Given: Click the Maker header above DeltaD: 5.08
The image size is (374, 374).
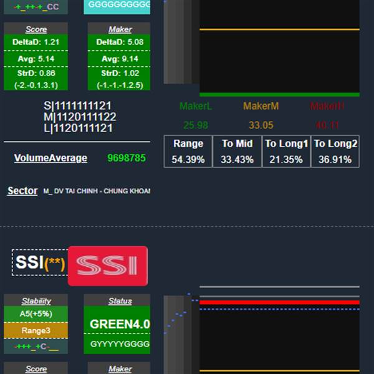Looking at the screenshot, I should 120,29.
